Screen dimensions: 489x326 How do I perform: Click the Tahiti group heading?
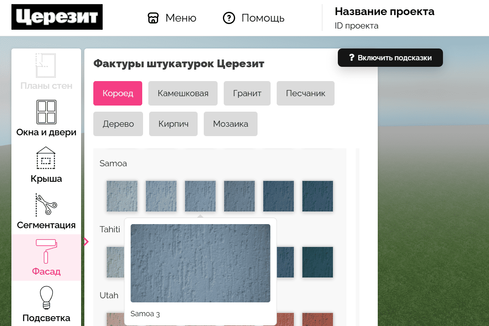[x=110, y=229]
